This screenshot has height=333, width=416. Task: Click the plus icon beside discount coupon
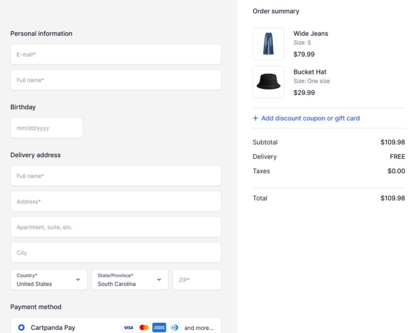256,118
